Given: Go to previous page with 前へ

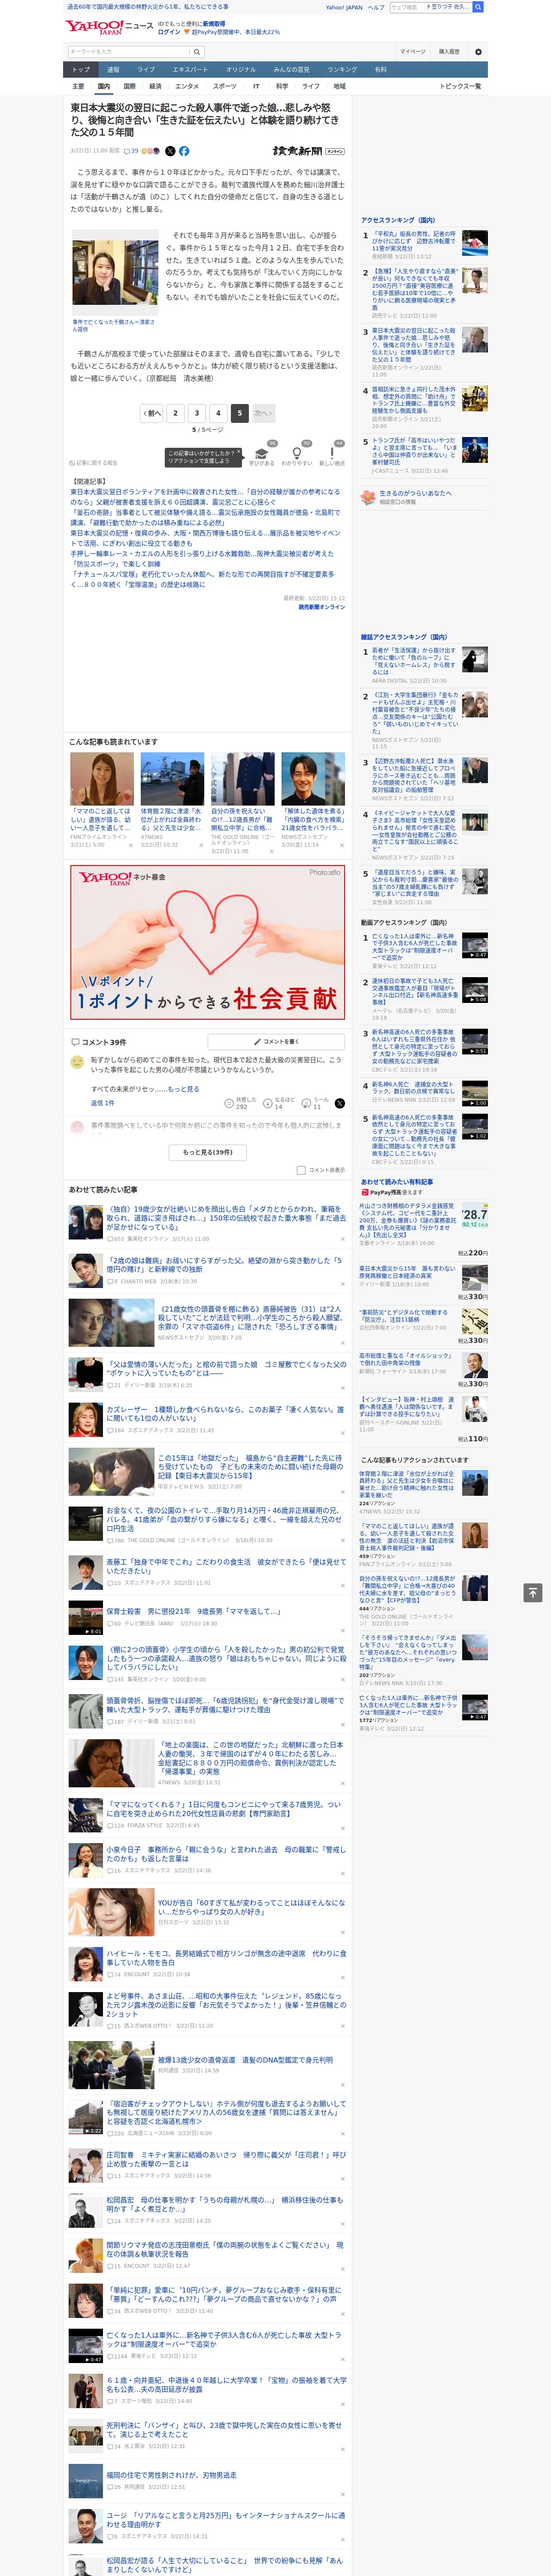Looking at the screenshot, I should point(152,412).
